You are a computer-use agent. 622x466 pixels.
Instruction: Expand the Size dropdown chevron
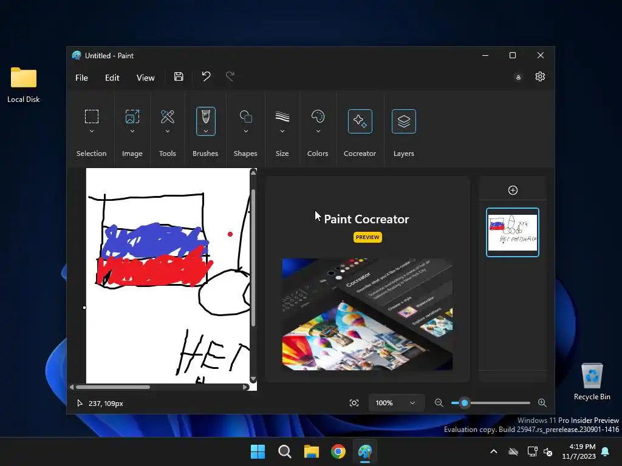[282, 131]
